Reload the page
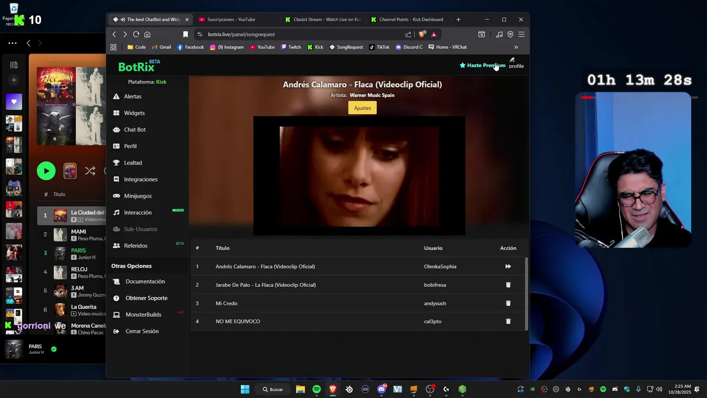Image resolution: width=707 pixels, height=398 pixels. tap(136, 34)
